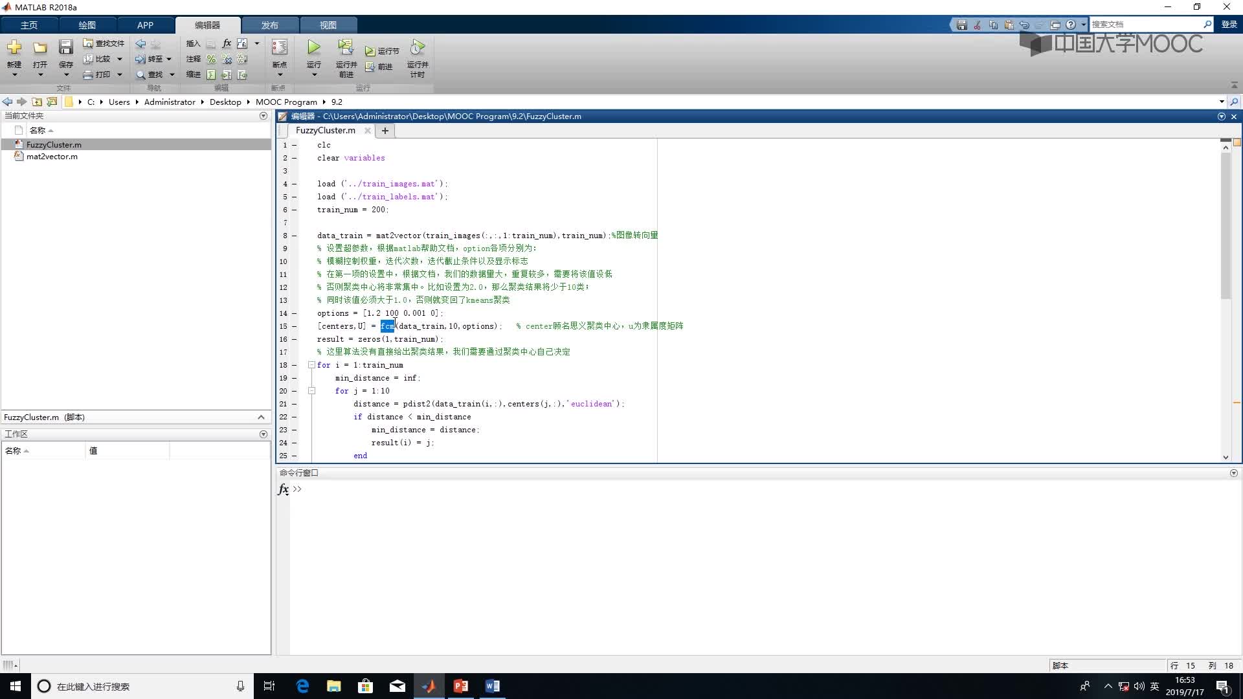Click the fx insert function icon
This screenshot has width=1243, height=699.
point(227,43)
